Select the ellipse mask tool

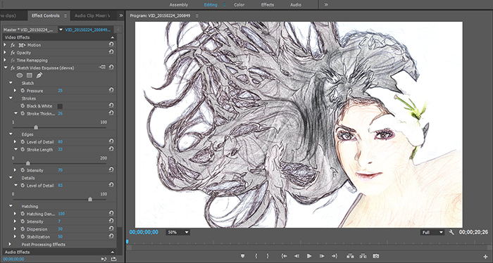tap(20, 75)
